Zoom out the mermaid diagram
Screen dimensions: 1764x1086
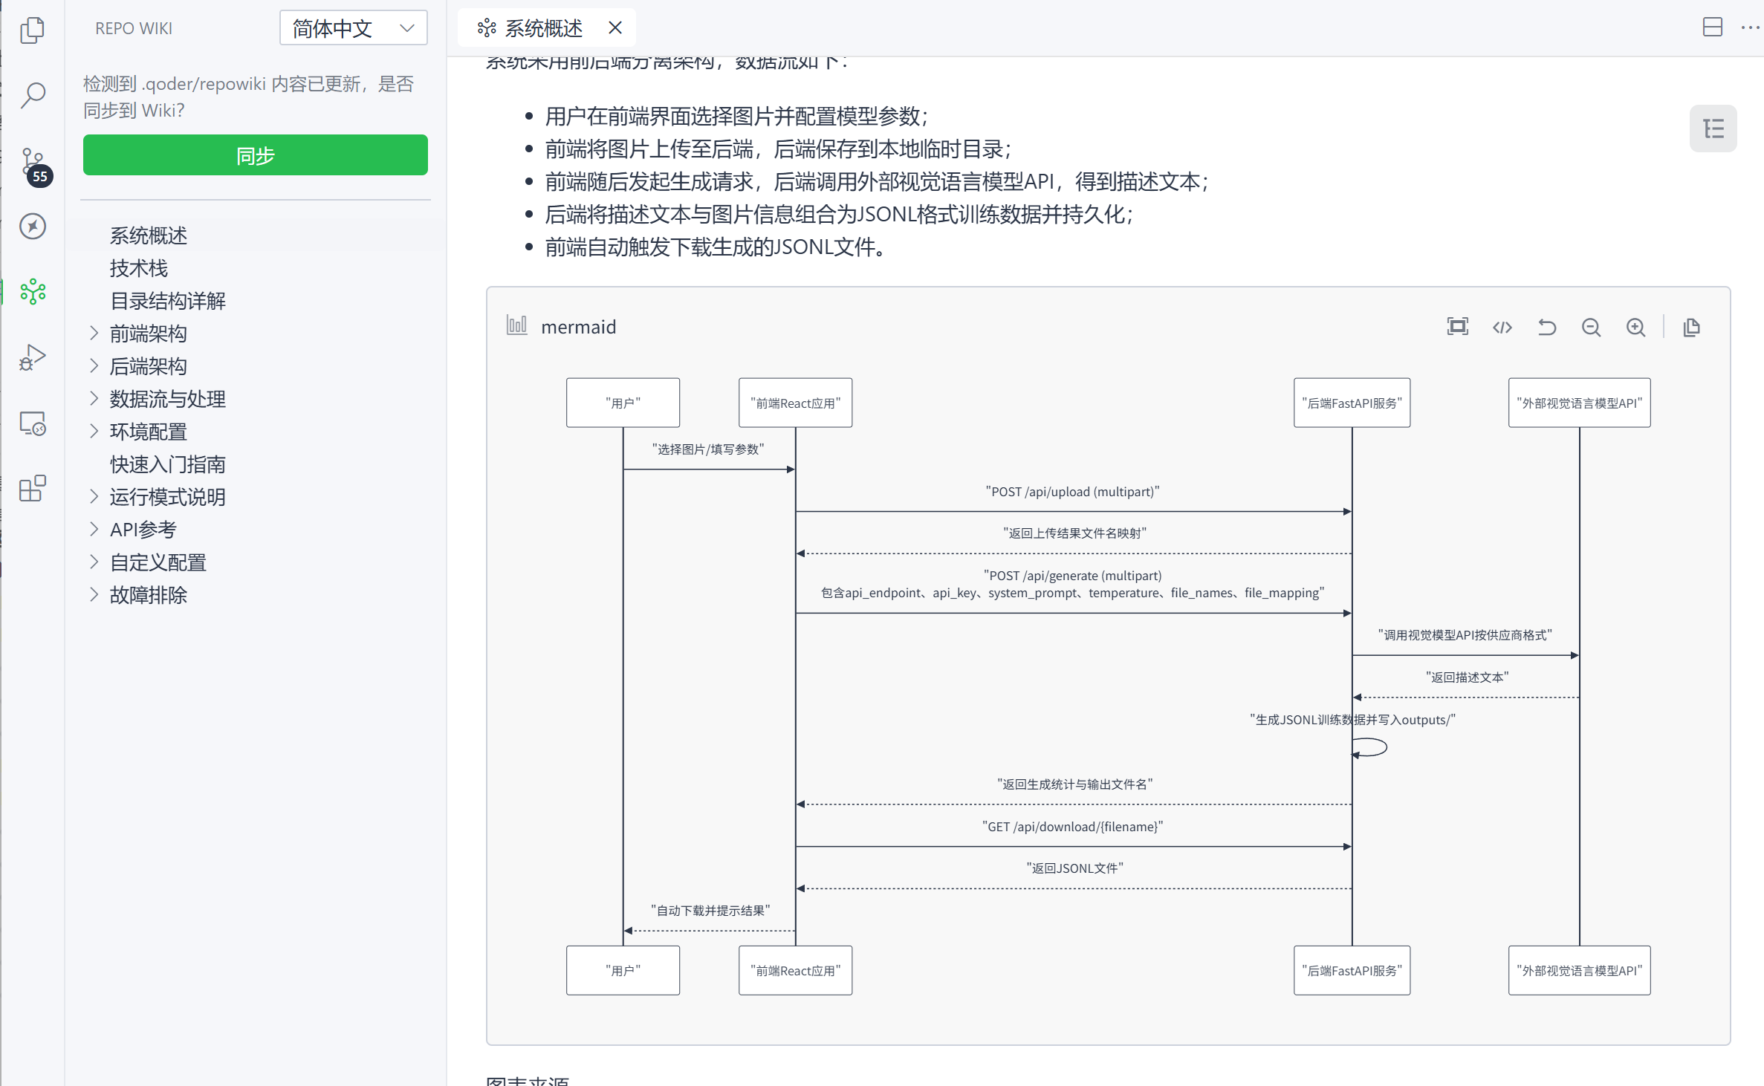[x=1591, y=327]
